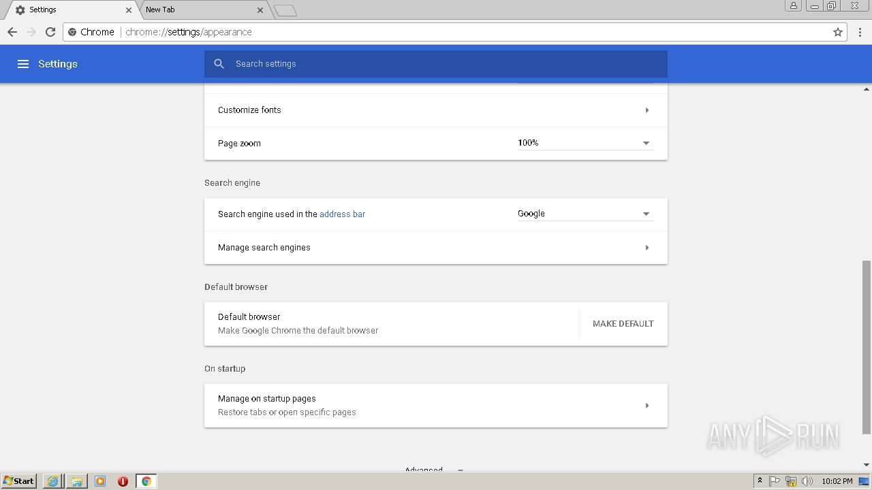Viewport: 872px width, 490px height.
Task: Open Chrome's three-dot menu
Action: (x=860, y=32)
